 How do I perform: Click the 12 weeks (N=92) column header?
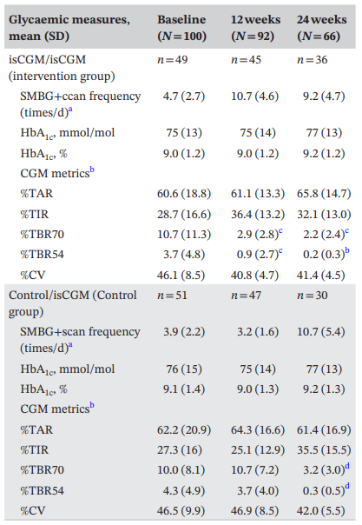(x=256, y=28)
